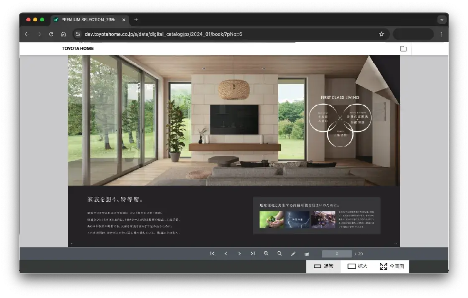Image resolution: width=468 pixels, height=298 pixels.
Task: Go to the previous catalog page
Action: pos(226,254)
